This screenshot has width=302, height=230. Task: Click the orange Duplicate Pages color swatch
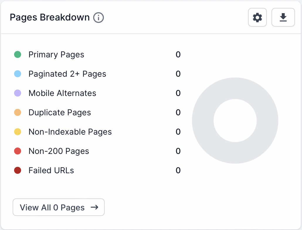coord(18,112)
